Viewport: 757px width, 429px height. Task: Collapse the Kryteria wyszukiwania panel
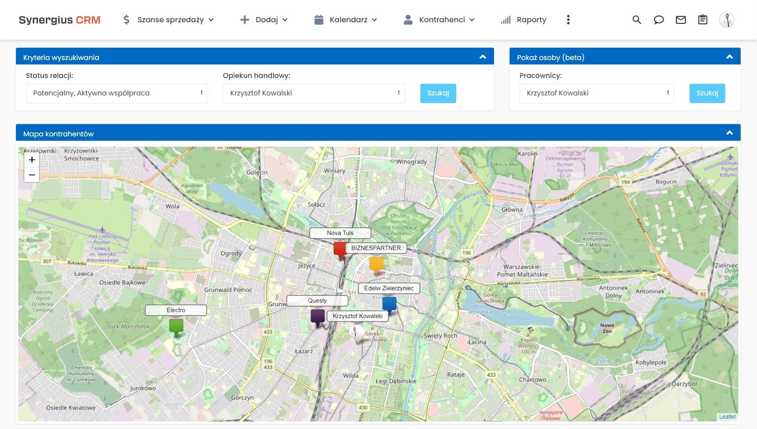click(x=483, y=56)
